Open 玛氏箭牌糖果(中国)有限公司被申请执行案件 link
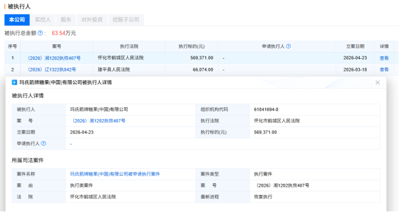The height and width of the screenshot is (212, 399). pos(115,174)
